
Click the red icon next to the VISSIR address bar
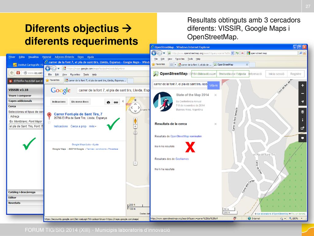click(x=18, y=73)
